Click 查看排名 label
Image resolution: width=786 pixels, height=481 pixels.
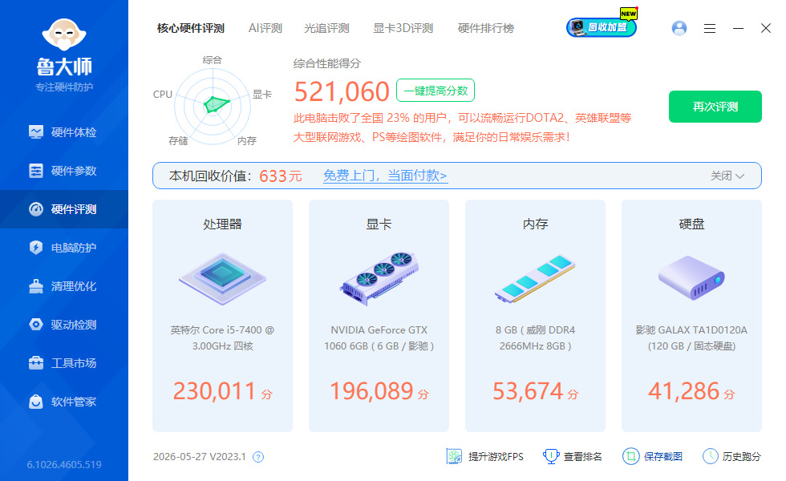[582, 456]
